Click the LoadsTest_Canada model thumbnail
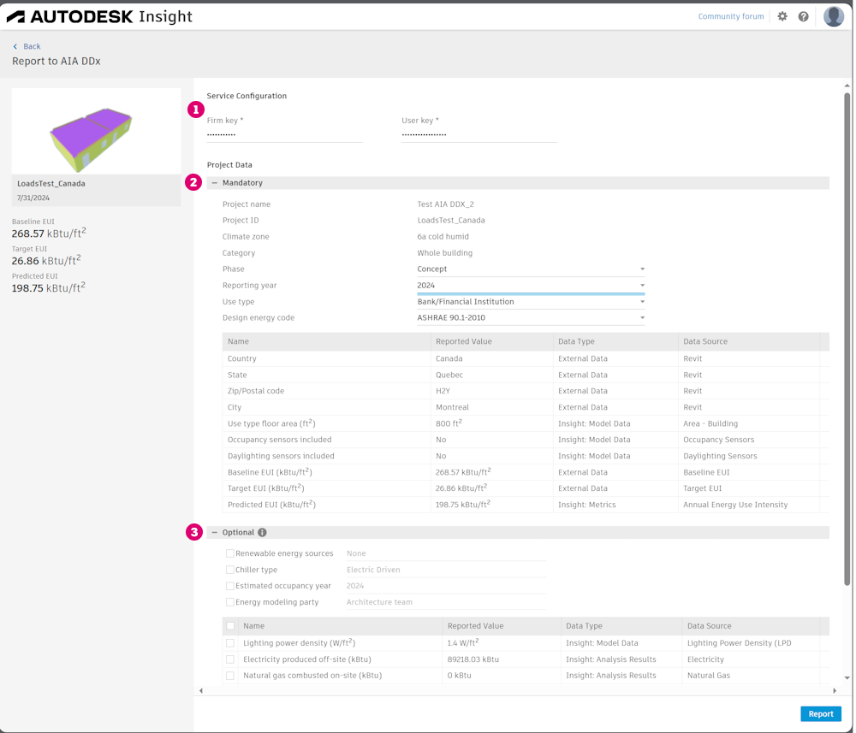856x733 pixels. tap(96, 131)
